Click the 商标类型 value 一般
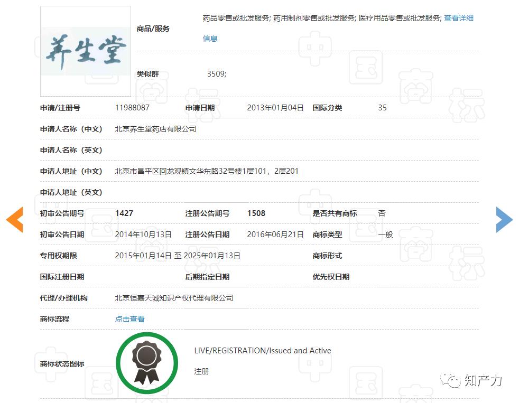Viewport: 519px width, 403px height. 384,234
